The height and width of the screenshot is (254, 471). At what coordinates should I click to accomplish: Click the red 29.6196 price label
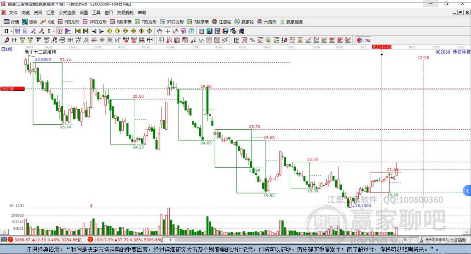pyautogui.click(x=12, y=88)
